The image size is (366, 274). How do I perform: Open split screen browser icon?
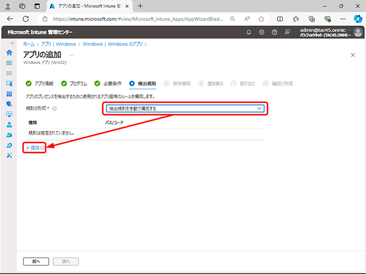tap(280, 19)
